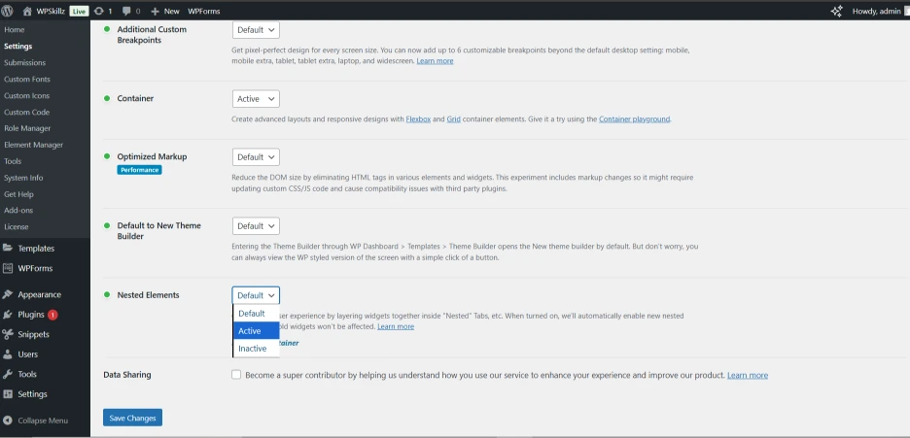The image size is (910, 438).
Task: Open the Optimized Markup dropdown
Action: [x=256, y=157]
